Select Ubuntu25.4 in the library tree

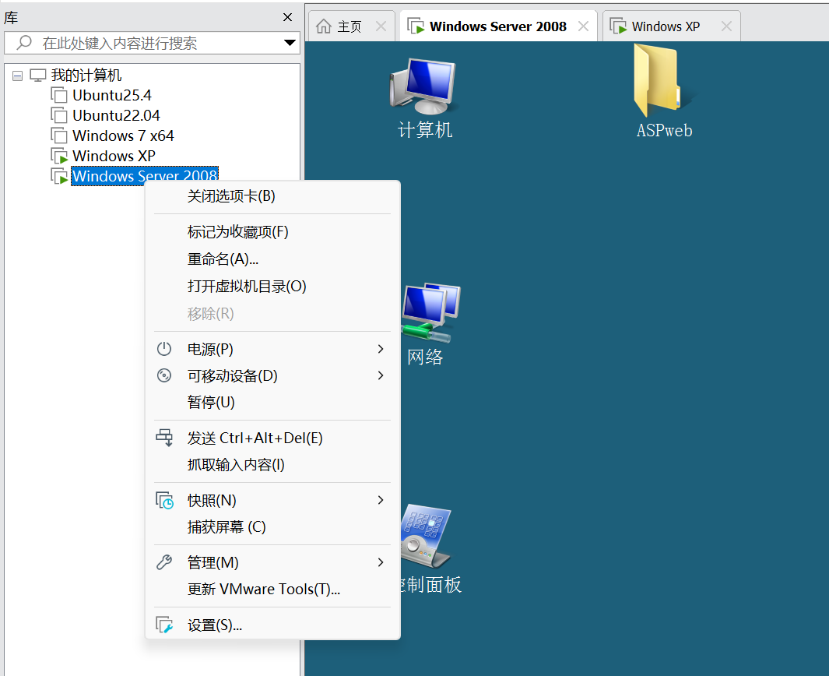(x=111, y=95)
